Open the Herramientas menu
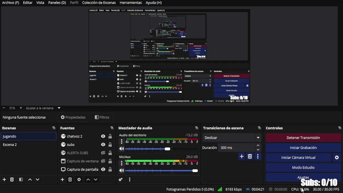 (x=131, y=3)
